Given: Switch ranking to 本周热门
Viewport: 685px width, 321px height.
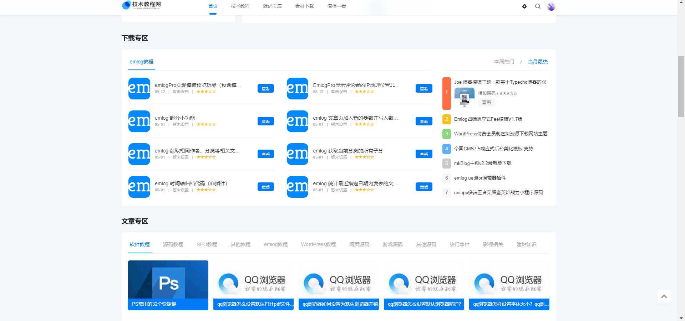Looking at the screenshot, I should [x=504, y=62].
